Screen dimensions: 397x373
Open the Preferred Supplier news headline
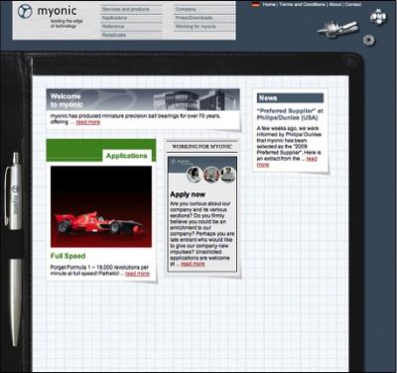pos(290,114)
